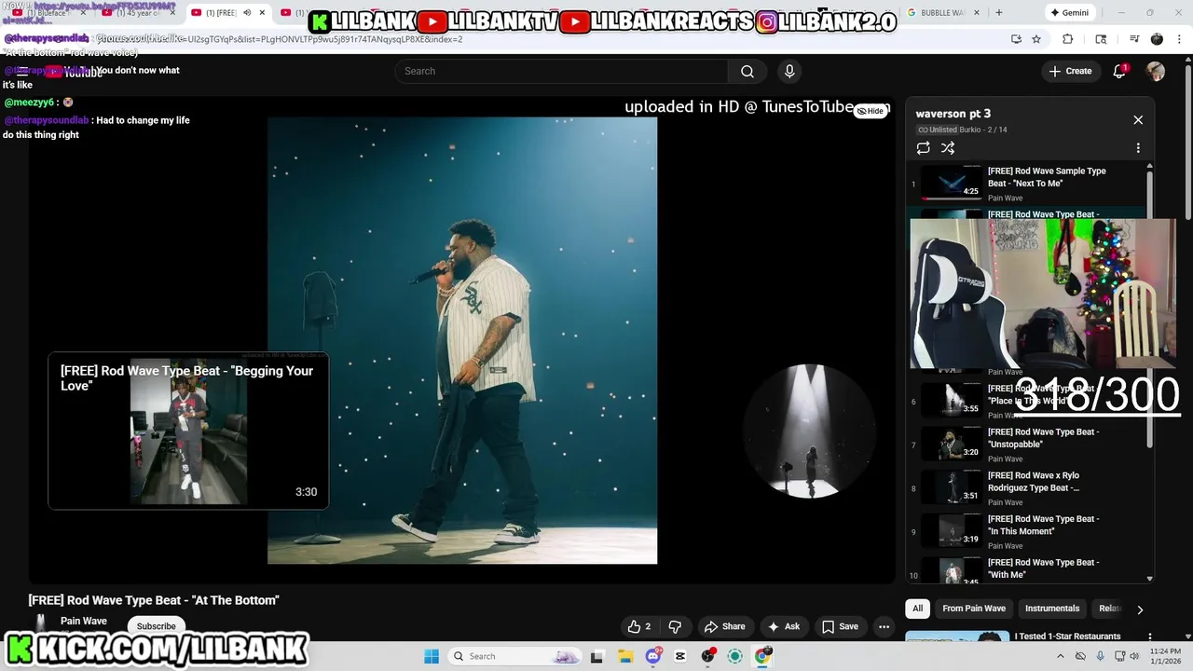Activate voice search microphone icon
Viewport: 1193px width, 671px height.
pos(789,72)
